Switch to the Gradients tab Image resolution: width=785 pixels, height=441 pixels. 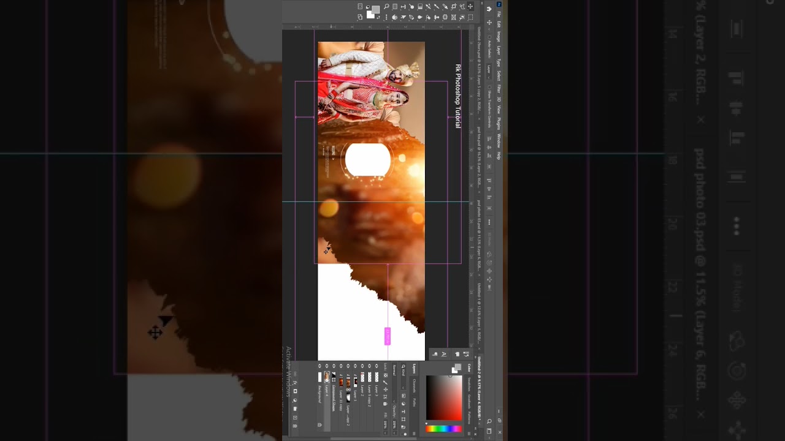(469, 401)
